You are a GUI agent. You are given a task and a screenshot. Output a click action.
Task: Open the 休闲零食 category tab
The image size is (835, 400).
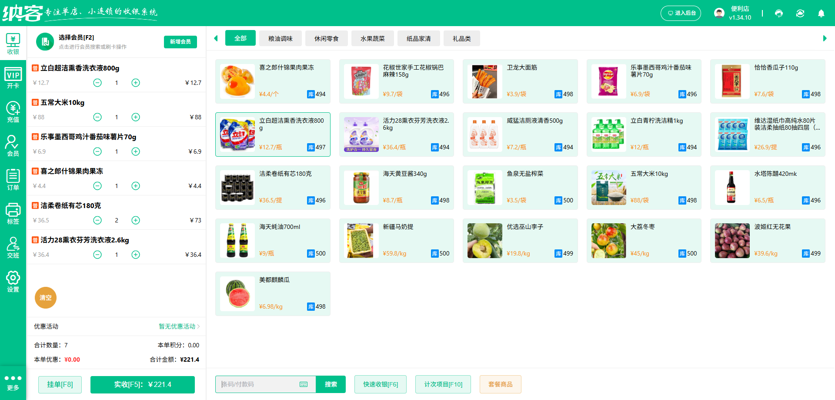(326, 38)
